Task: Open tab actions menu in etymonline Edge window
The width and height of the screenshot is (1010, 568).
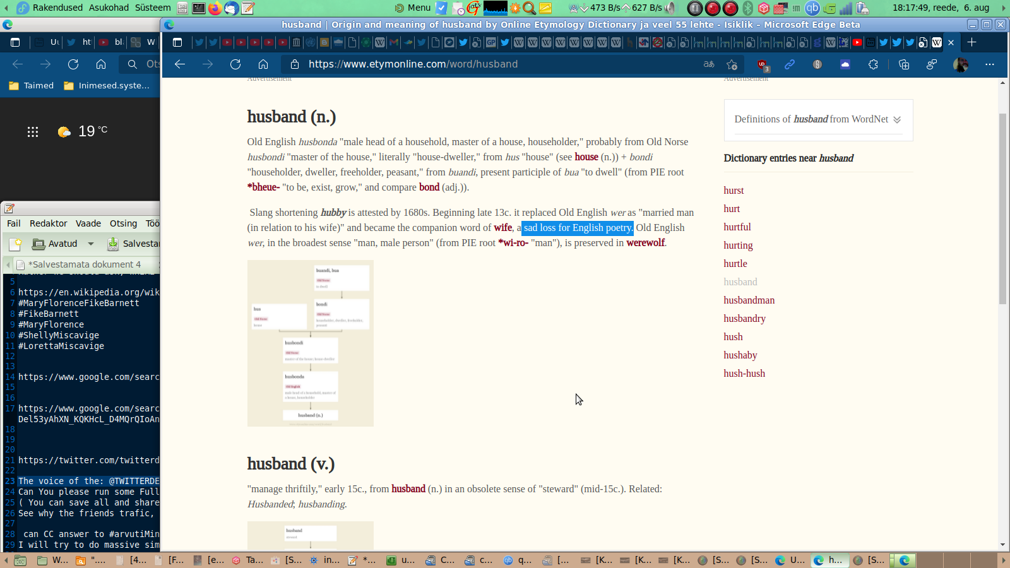Action: pyautogui.click(x=177, y=42)
